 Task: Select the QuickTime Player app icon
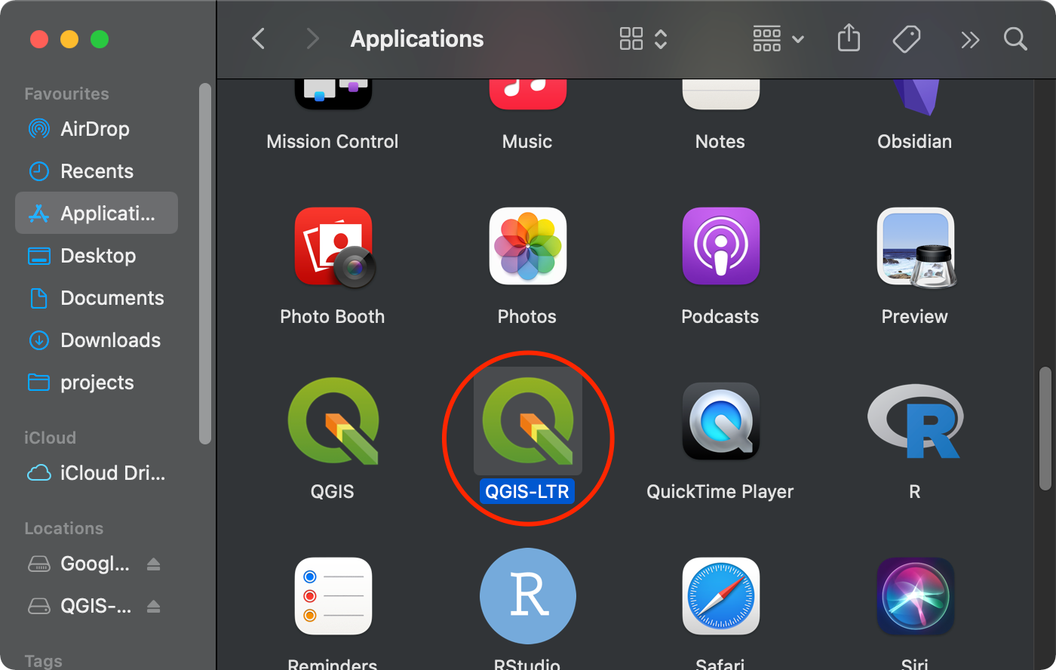click(720, 421)
